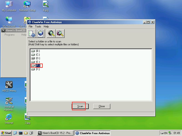Click ClamWin Free Antivirus taskbar button

click(93, 133)
